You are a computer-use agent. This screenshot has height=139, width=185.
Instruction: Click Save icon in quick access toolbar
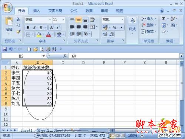[x=5, y=49]
